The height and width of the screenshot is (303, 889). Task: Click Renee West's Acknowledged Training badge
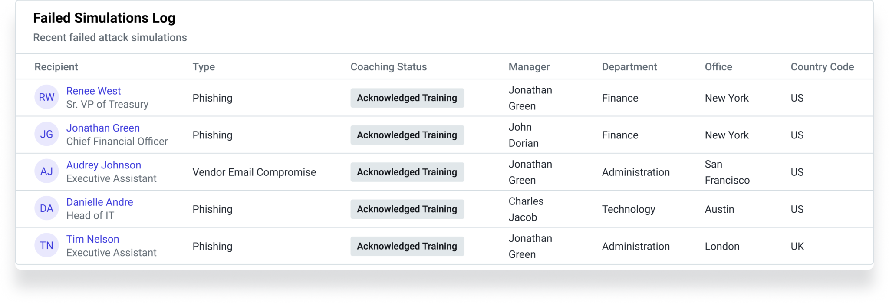(407, 98)
